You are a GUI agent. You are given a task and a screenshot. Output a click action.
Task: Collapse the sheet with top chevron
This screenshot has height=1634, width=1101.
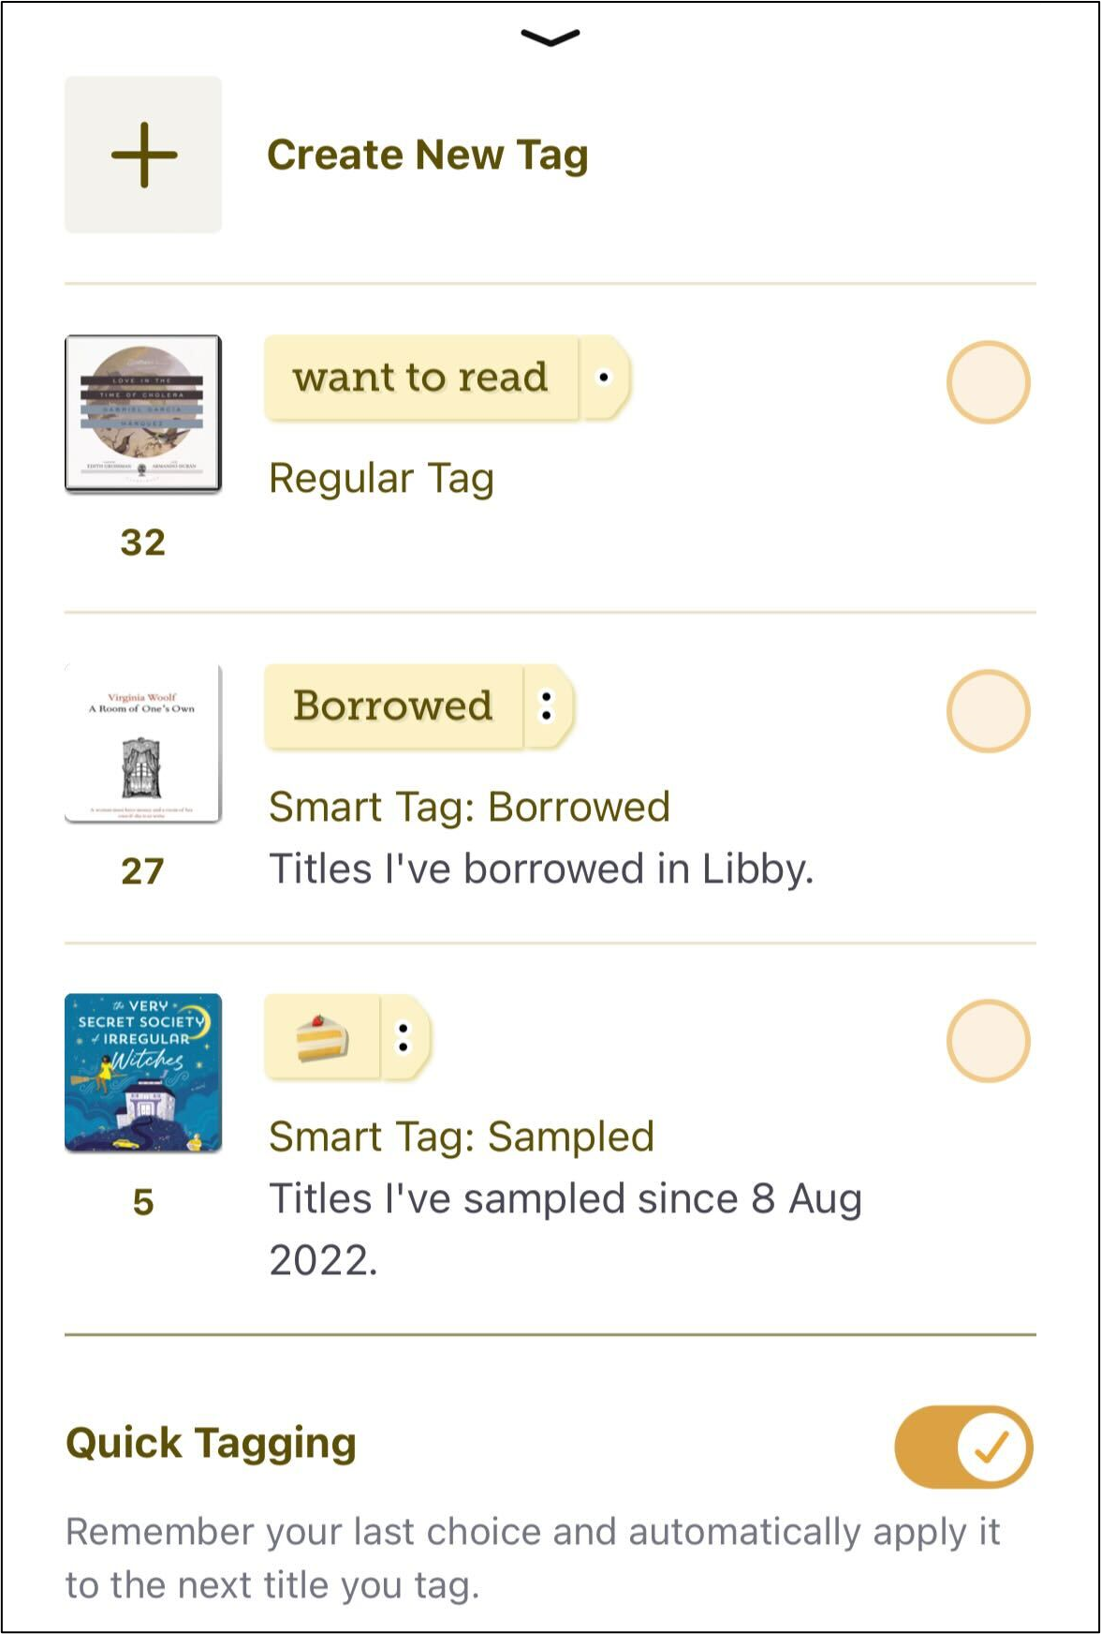[550, 37]
